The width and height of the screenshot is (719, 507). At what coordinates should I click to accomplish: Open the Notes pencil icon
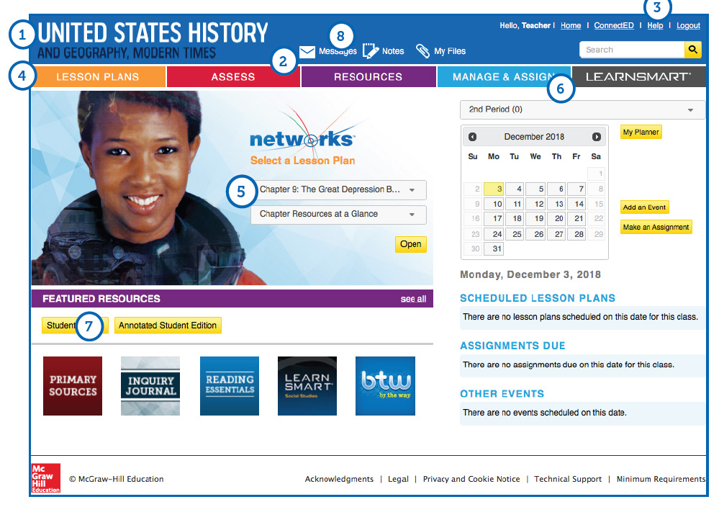(x=371, y=51)
